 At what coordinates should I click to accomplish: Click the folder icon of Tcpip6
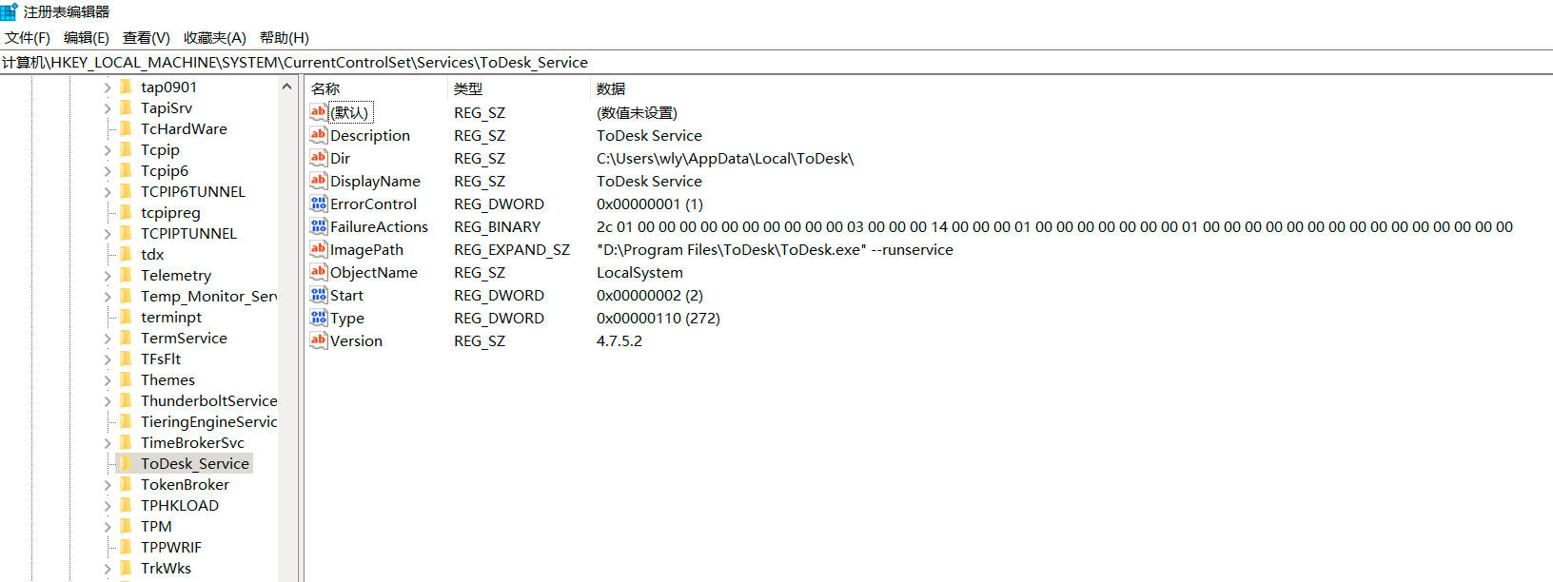(126, 170)
